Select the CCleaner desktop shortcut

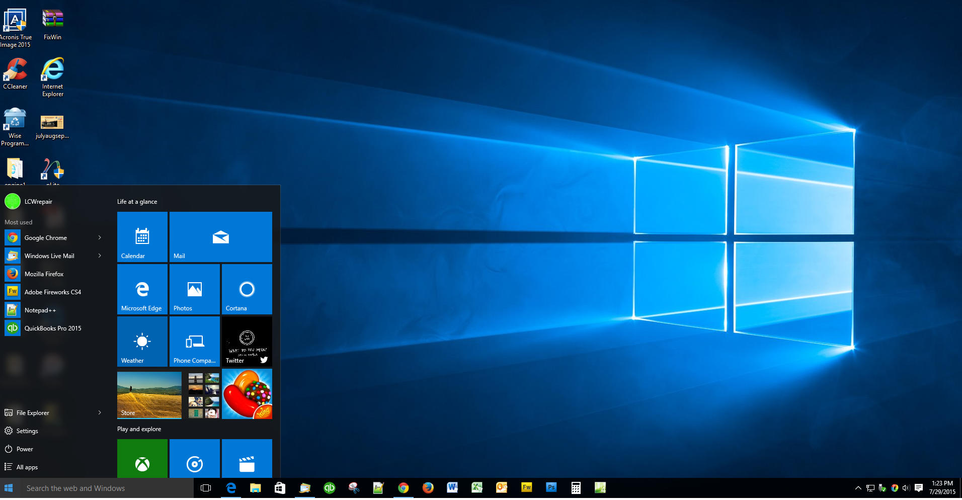[x=16, y=74]
